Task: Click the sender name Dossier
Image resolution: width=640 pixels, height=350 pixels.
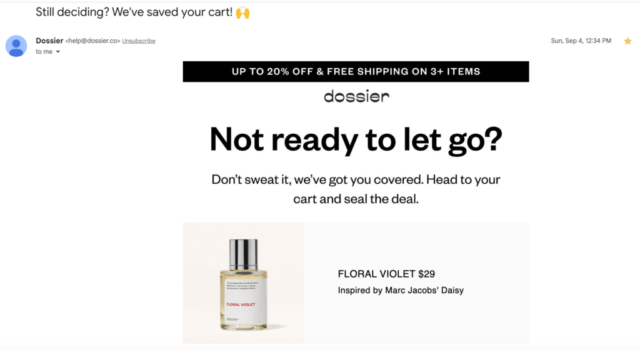Action: pos(49,41)
